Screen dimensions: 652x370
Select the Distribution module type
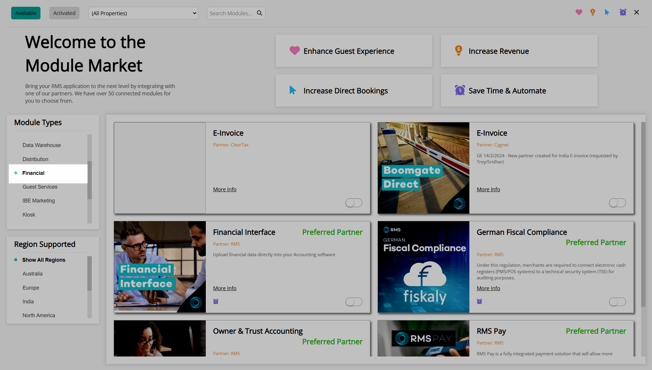[35, 159]
